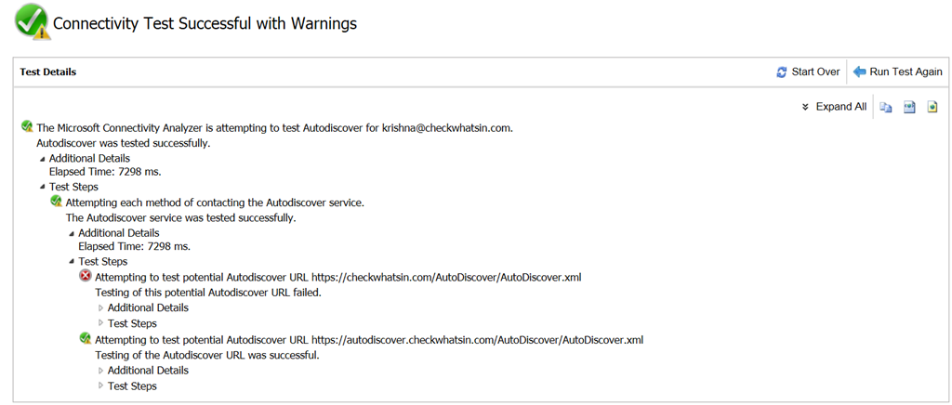
Task: Expand Test Steps under failed URL test
Action: 100,323
